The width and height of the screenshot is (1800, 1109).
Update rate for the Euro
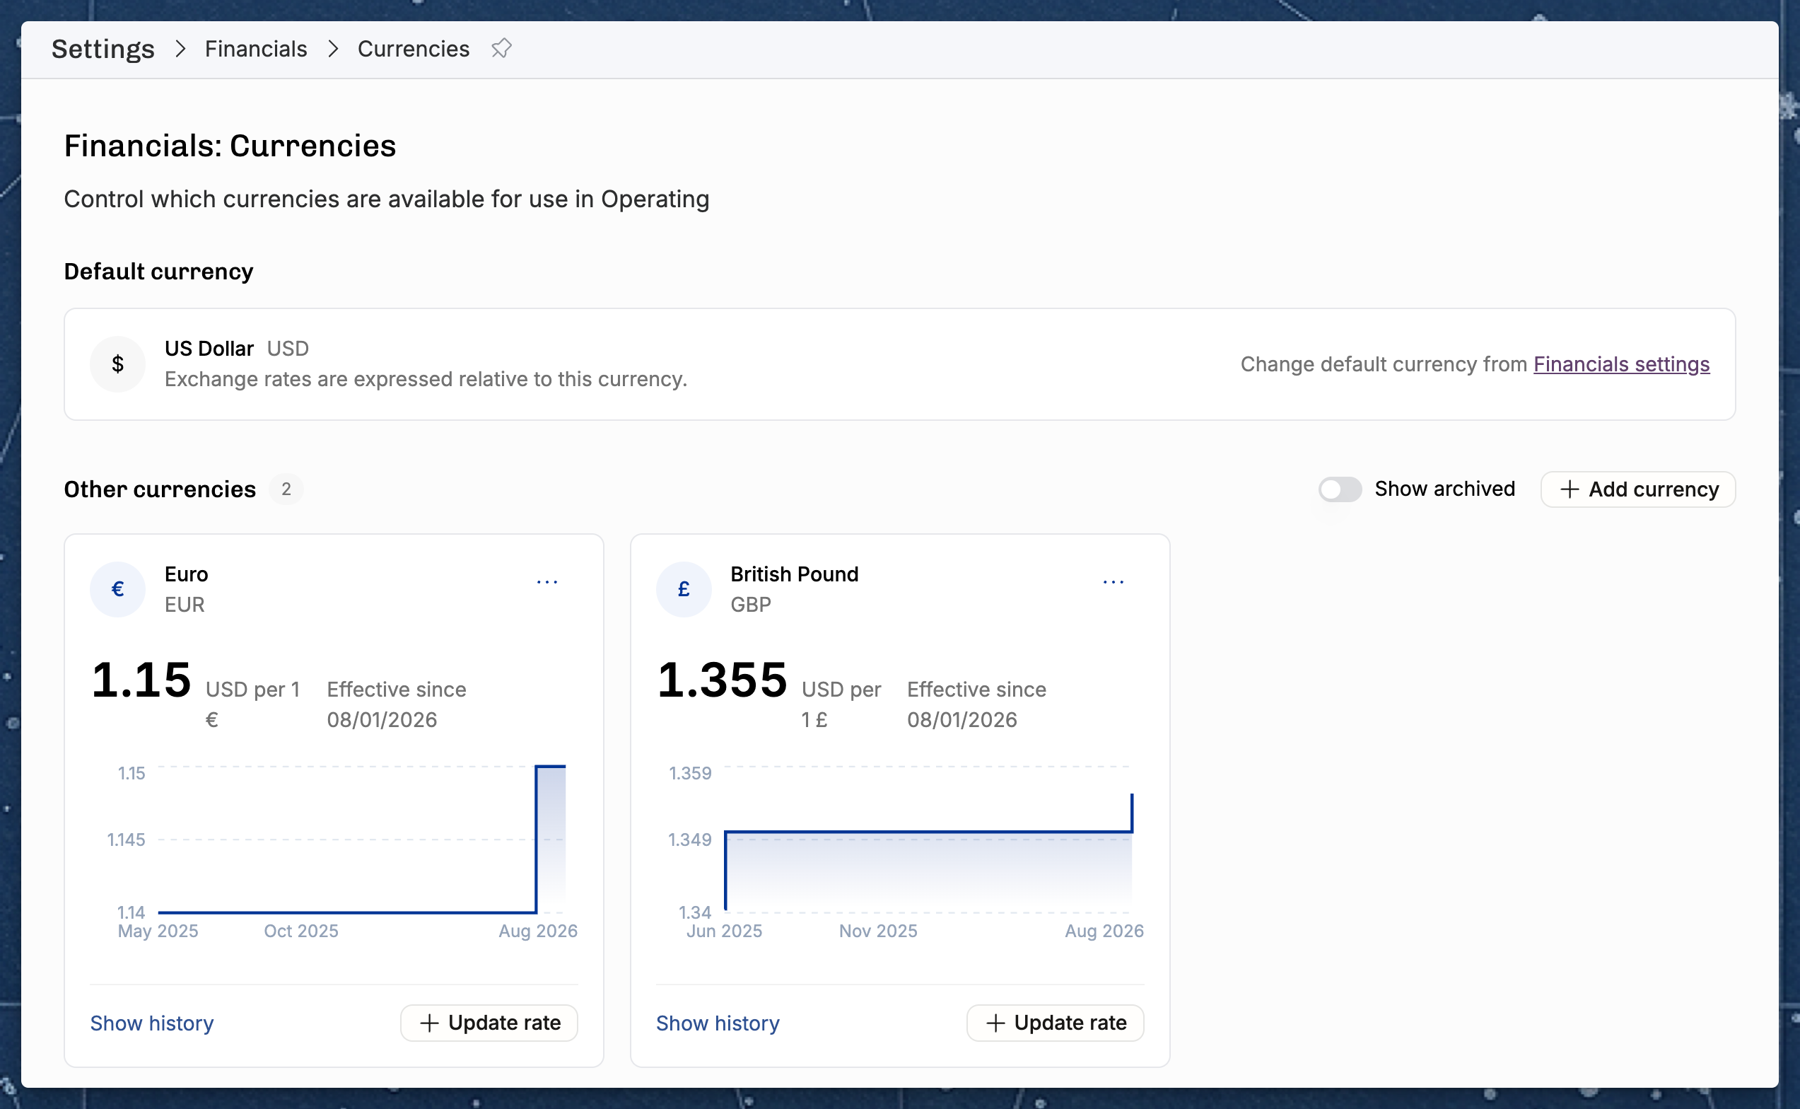point(489,1023)
